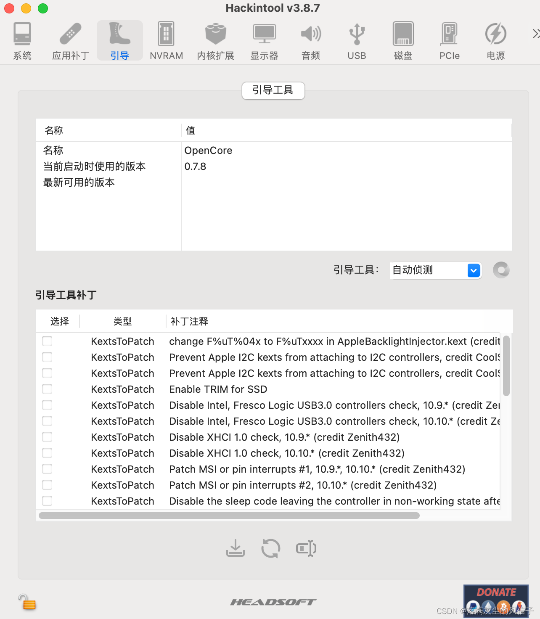Open the 内核扩展 kext toolbar tab

(215, 41)
